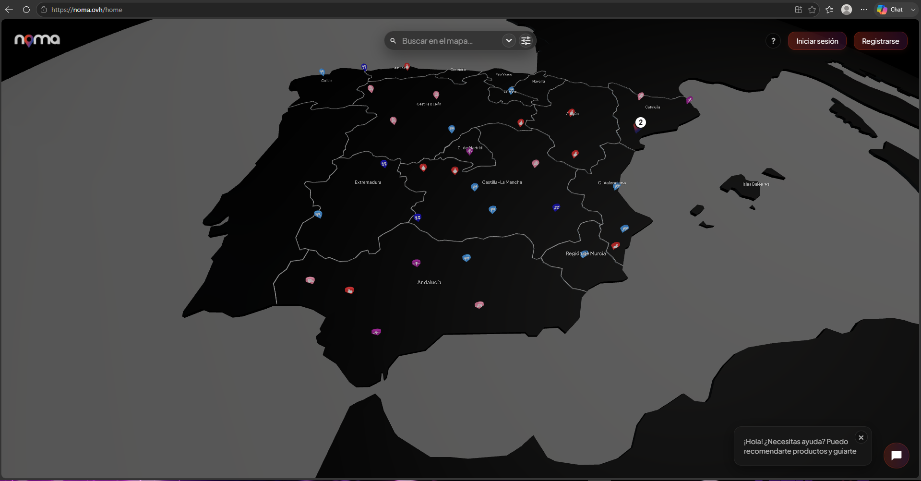Expand the search bar dropdown chevron

coord(509,41)
